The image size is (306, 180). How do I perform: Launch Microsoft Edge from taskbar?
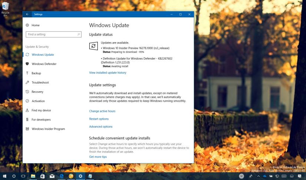click(61, 176)
